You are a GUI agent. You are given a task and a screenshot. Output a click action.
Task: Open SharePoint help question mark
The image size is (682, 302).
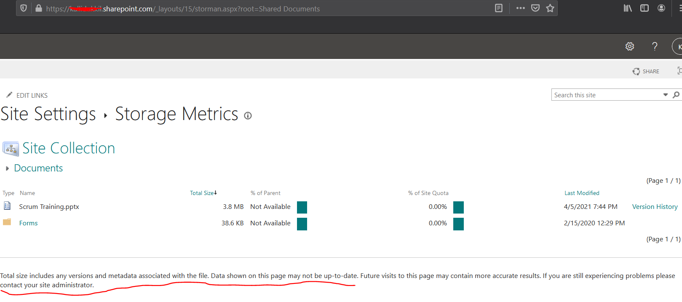pos(655,46)
